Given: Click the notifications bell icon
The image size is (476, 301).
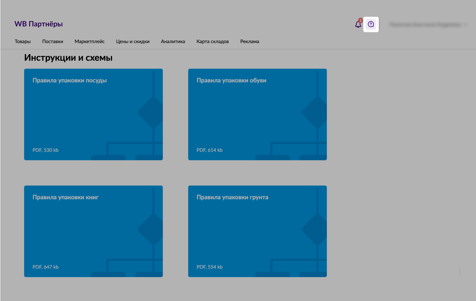Looking at the screenshot, I should click(x=358, y=25).
